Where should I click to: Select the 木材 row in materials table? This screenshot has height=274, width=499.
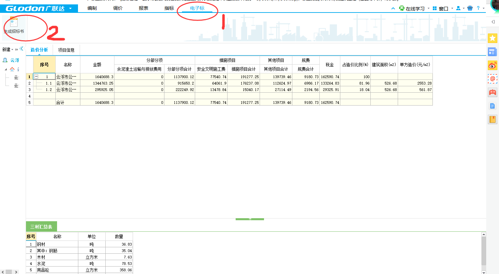(x=79, y=257)
